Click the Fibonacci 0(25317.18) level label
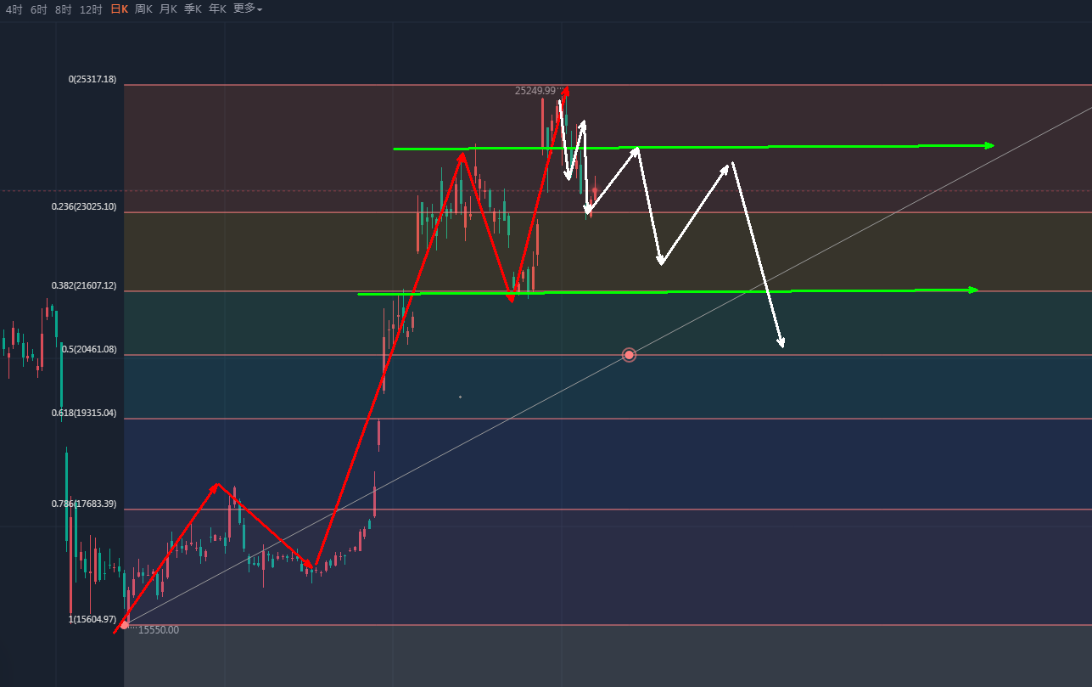Image resolution: width=1092 pixels, height=687 pixels. tap(92, 79)
